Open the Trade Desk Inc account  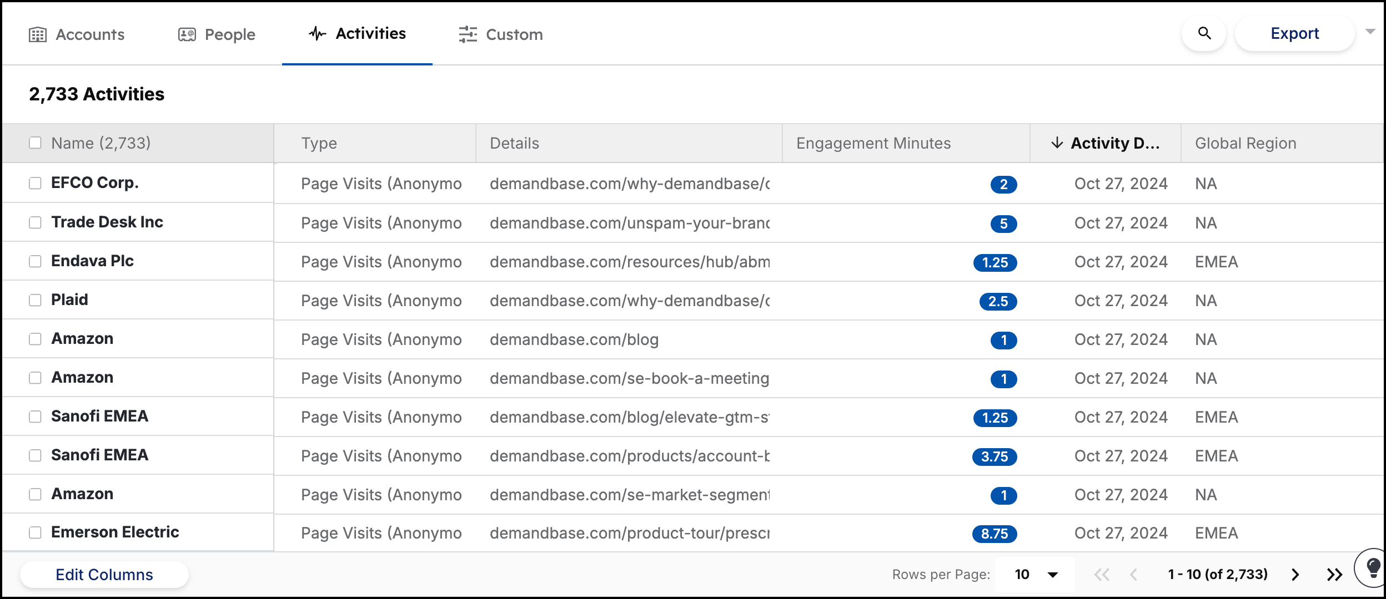click(107, 222)
